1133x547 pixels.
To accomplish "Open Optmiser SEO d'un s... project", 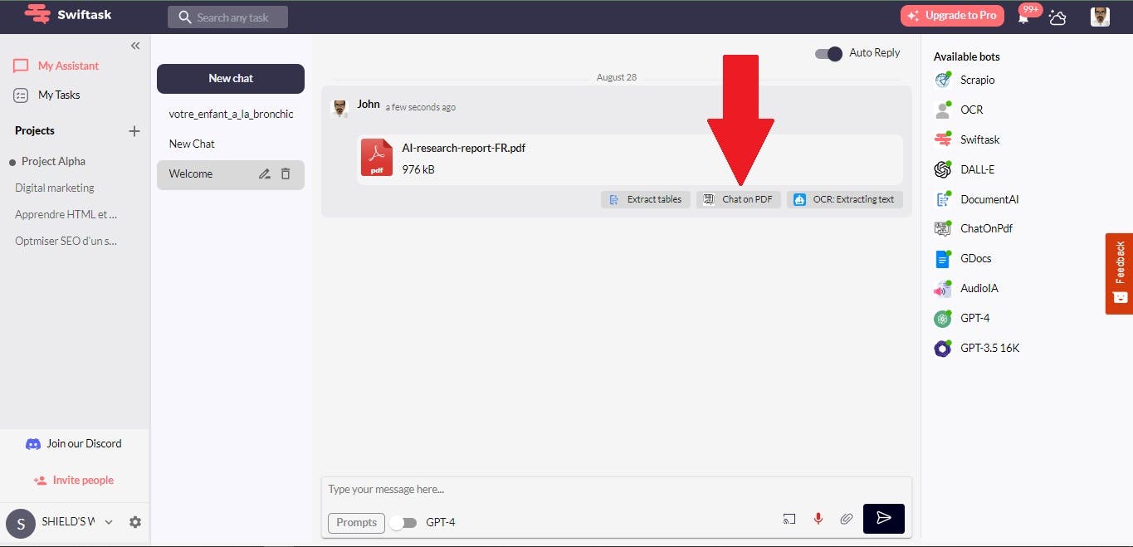I will (x=66, y=241).
